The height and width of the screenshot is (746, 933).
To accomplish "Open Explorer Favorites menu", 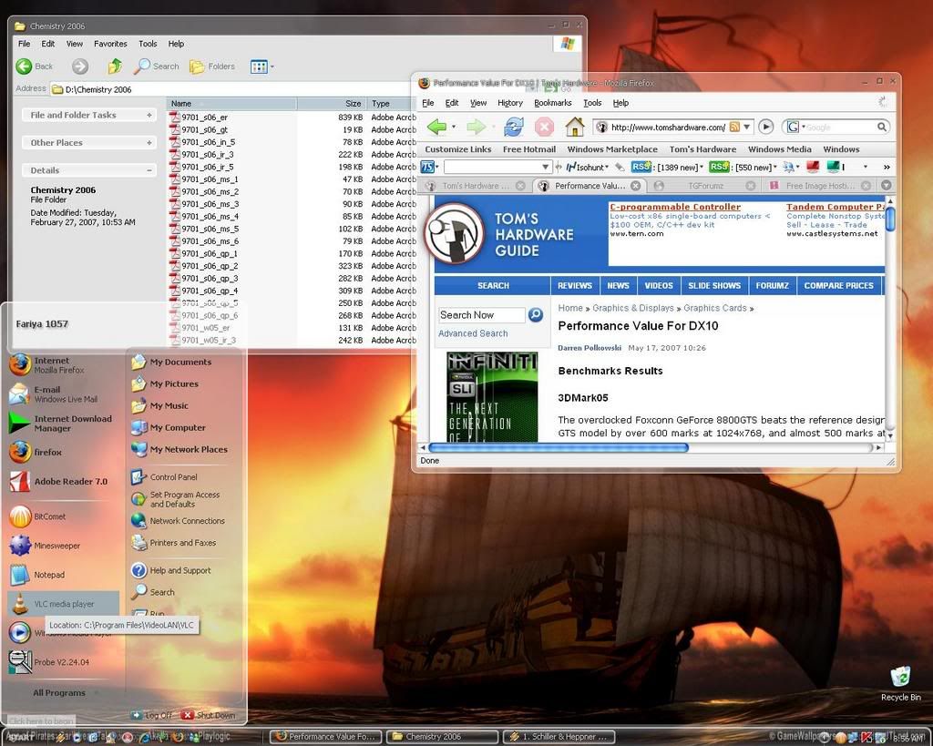I will tap(110, 44).
